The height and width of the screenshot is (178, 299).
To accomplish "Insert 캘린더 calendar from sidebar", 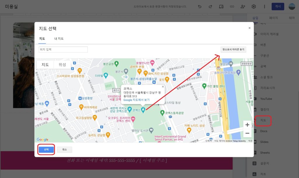I will click(264, 109).
